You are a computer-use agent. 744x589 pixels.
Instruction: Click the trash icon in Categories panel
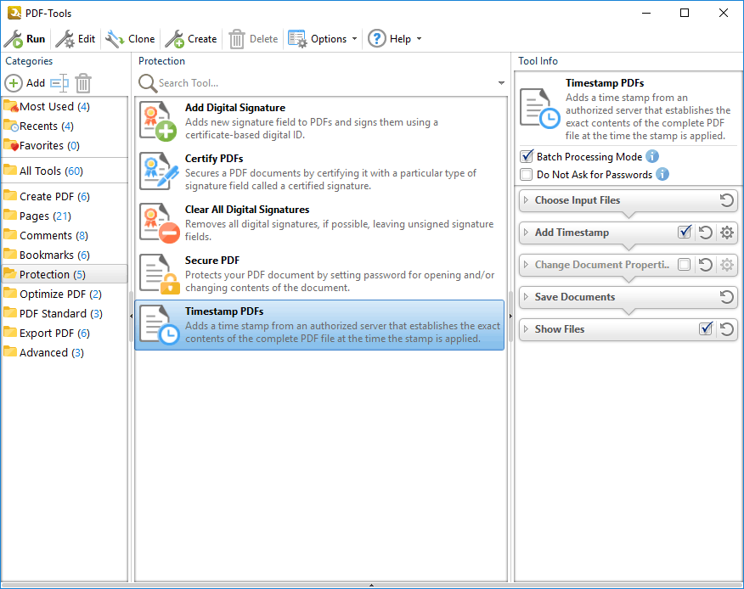point(83,83)
